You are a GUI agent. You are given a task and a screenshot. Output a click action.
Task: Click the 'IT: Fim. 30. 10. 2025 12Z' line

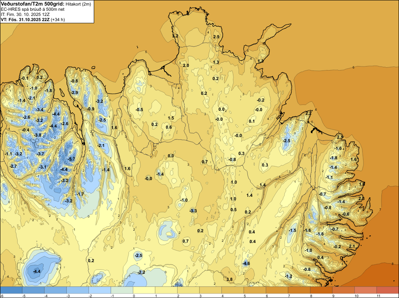[25, 14]
